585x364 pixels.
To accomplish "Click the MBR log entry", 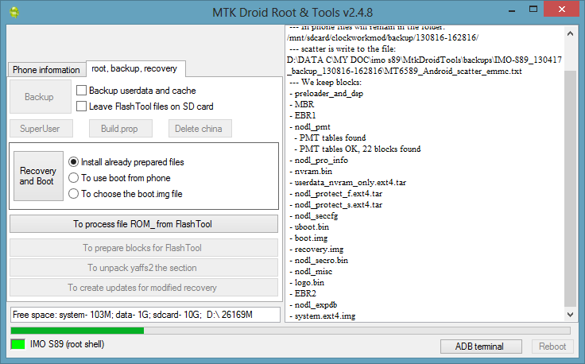I will tap(301, 104).
